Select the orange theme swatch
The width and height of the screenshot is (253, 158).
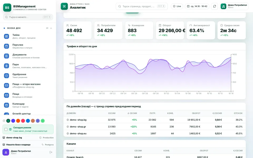pos(18,121)
